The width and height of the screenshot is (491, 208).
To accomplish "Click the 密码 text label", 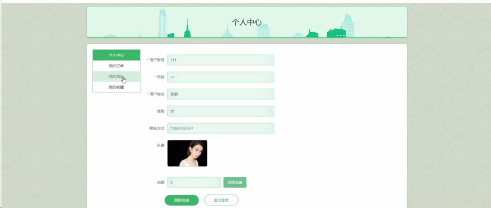I will point(160,77).
